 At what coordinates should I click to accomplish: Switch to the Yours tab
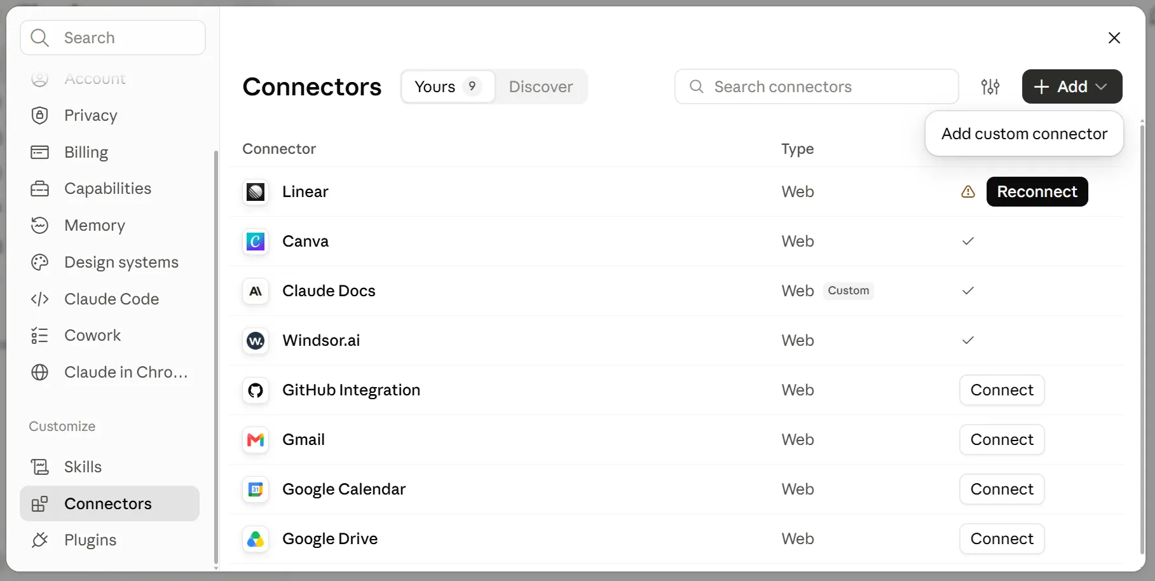point(448,86)
